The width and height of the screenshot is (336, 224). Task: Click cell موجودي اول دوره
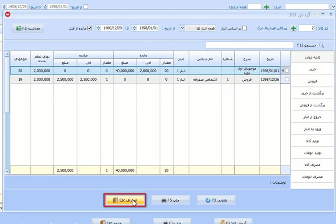click(247, 71)
